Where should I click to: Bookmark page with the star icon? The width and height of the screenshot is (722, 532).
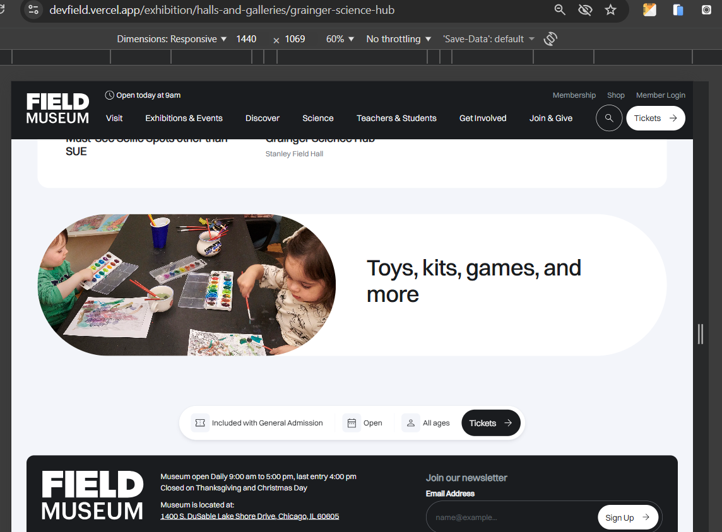click(610, 9)
